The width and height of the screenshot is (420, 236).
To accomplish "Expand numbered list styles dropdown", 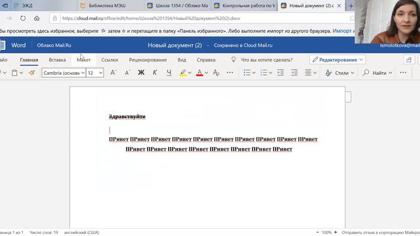I will coord(270,73).
